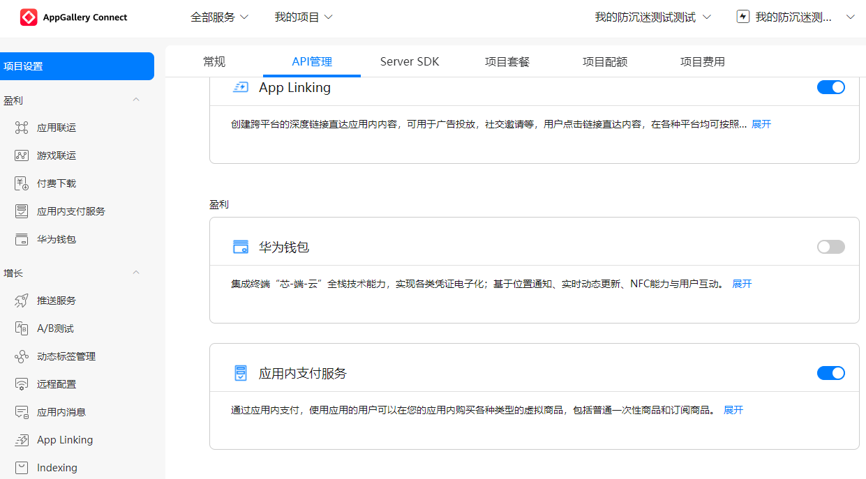Click the App Linking card title

click(x=294, y=87)
